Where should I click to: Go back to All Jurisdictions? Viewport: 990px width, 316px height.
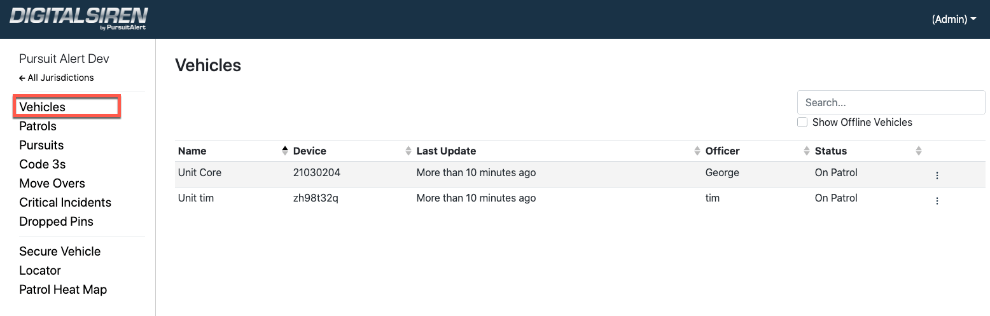click(57, 78)
